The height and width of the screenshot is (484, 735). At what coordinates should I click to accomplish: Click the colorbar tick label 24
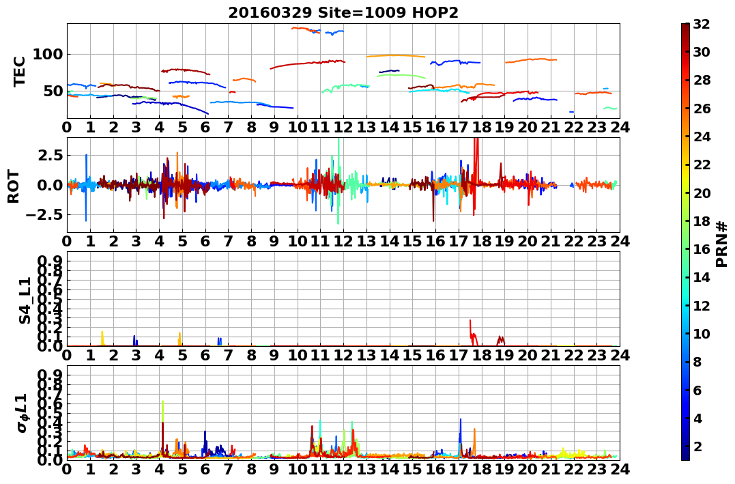(701, 137)
